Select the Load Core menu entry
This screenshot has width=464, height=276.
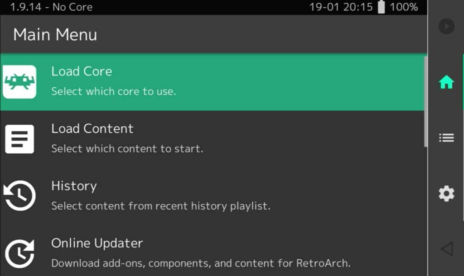pyautogui.click(x=212, y=82)
